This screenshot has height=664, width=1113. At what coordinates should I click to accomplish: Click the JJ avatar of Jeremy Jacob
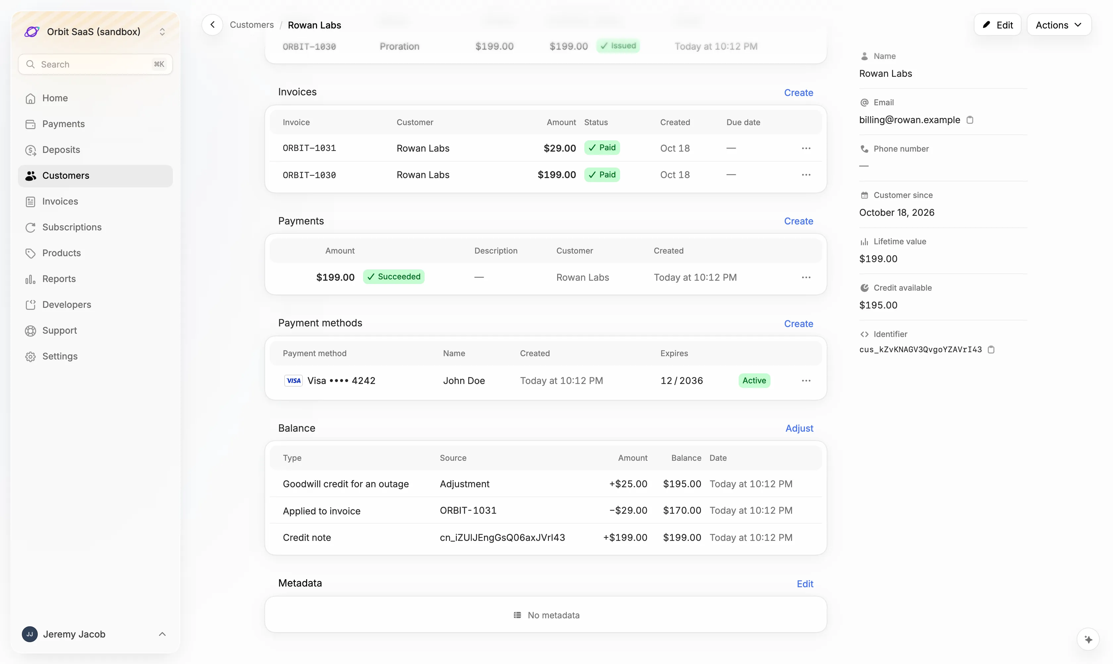[29, 634]
